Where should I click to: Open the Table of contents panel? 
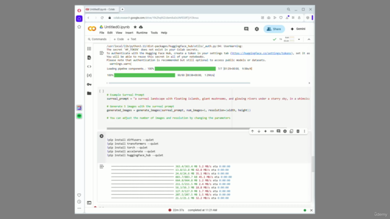click(x=89, y=49)
